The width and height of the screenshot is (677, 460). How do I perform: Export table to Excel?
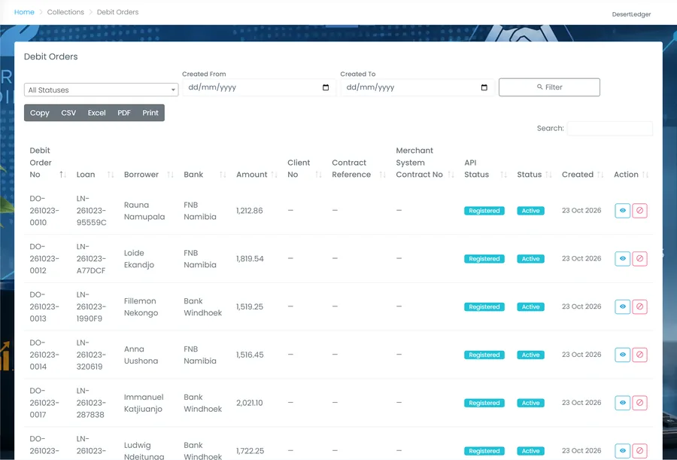tap(97, 113)
